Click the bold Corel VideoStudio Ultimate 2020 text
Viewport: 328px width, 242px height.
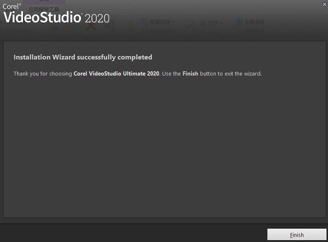(x=116, y=74)
